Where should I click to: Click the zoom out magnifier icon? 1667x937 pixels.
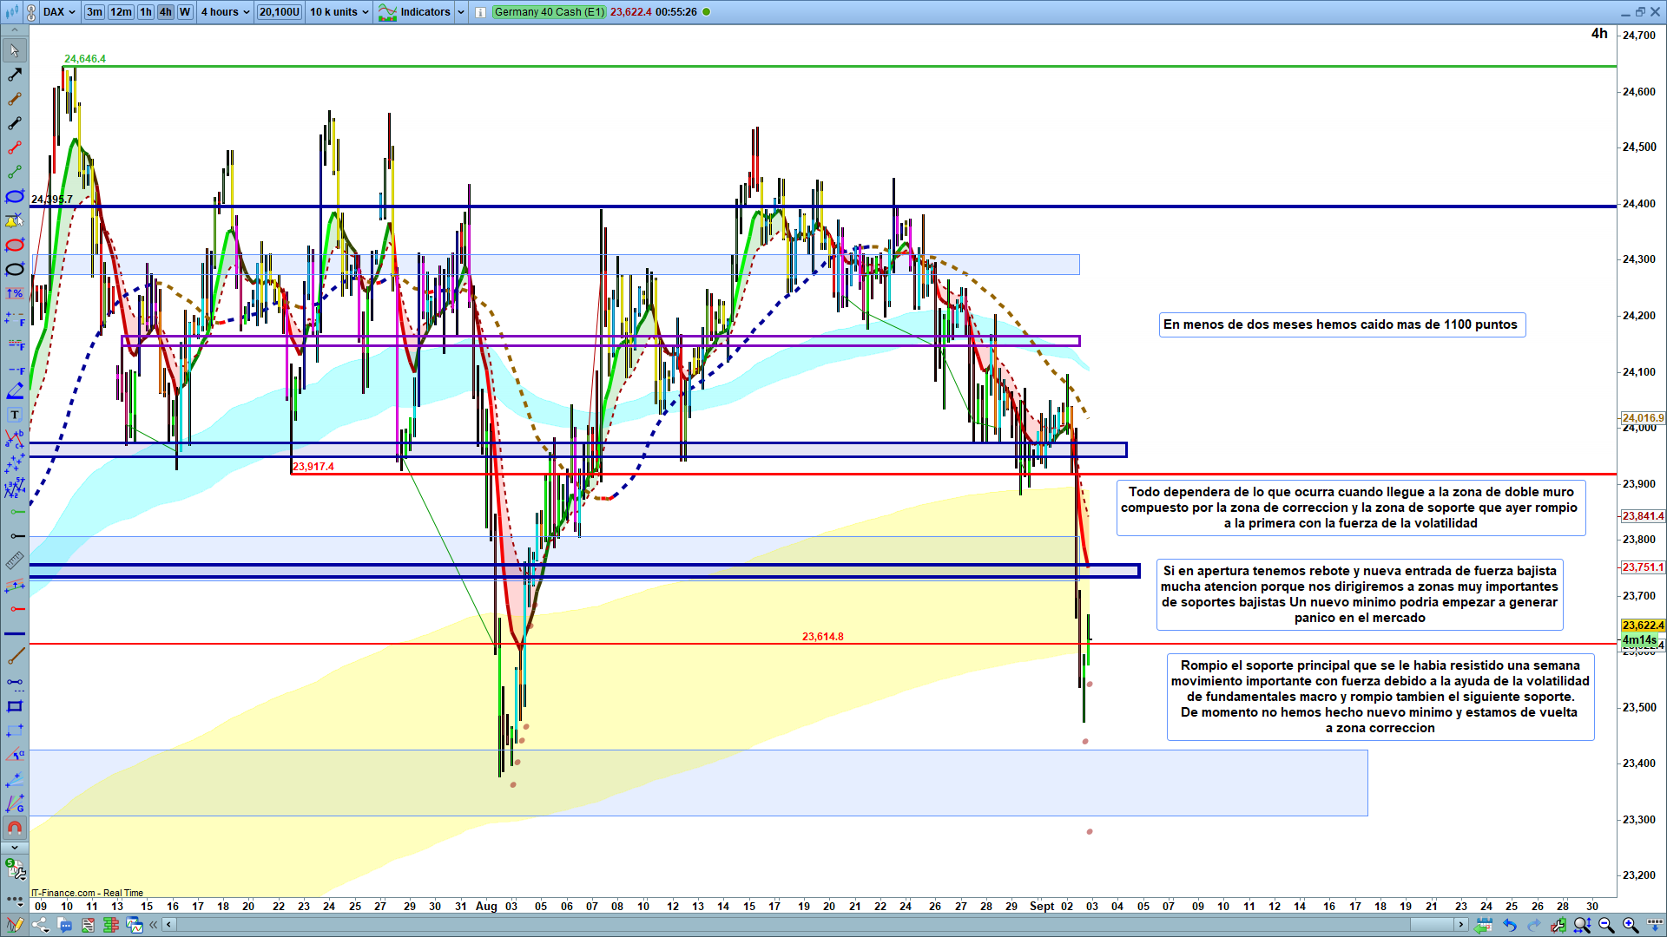point(1606,925)
